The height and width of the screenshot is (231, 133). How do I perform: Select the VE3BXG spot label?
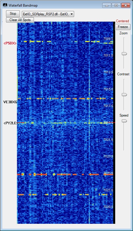[x=10, y=102]
